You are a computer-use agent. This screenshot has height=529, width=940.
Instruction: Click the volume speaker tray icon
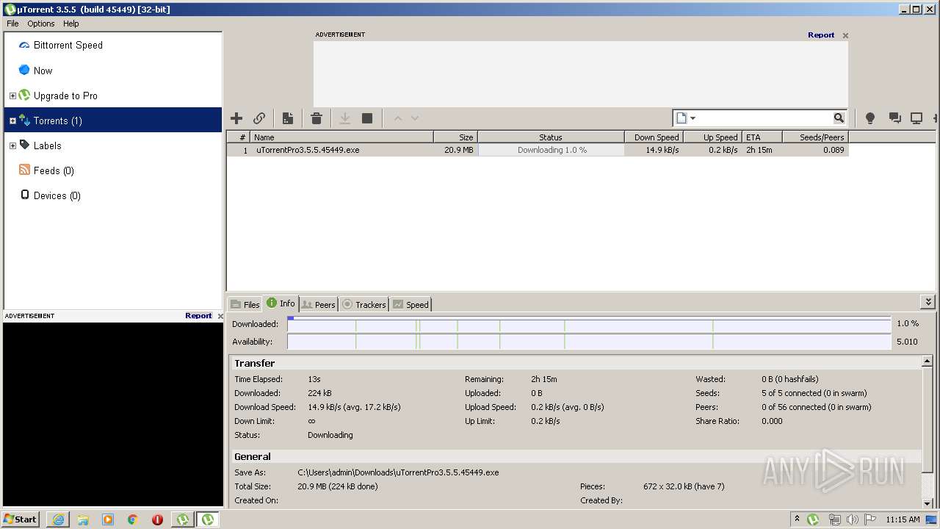[x=852, y=519]
